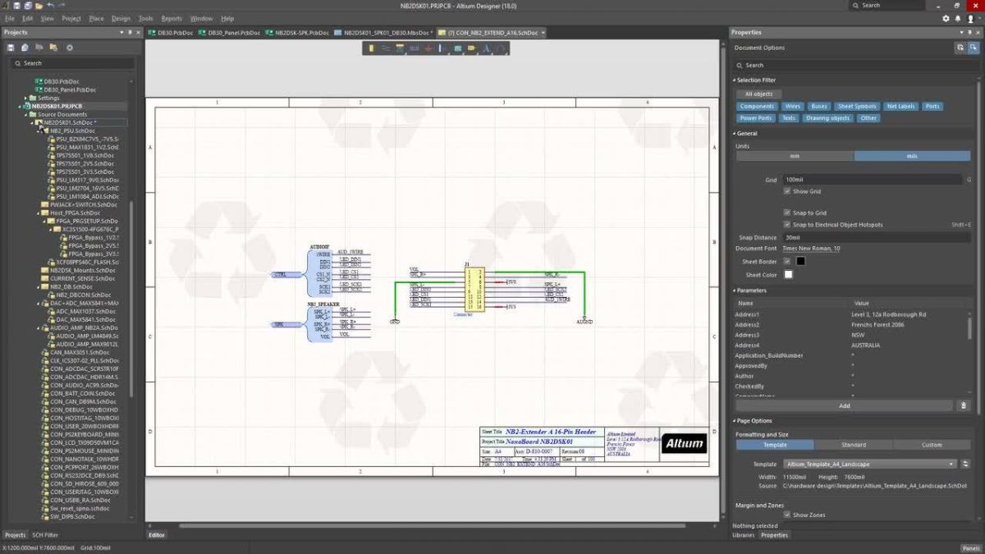Open the Reports menu

[172, 18]
